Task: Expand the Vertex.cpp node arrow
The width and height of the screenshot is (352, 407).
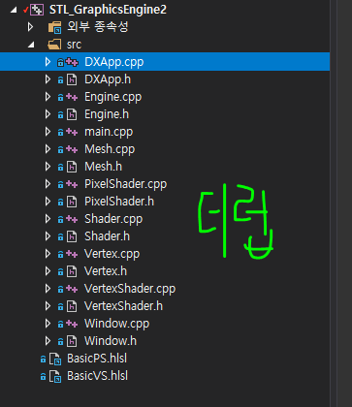Action: [48, 254]
